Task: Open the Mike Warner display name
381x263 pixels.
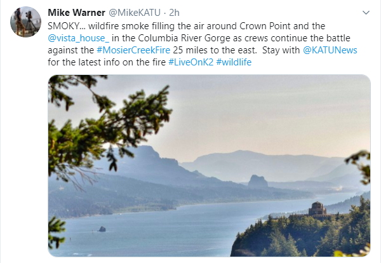Action: (x=77, y=13)
